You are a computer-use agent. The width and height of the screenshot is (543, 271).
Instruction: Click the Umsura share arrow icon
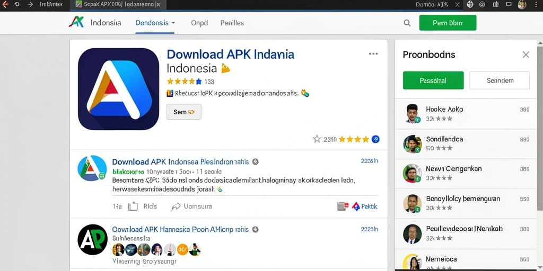tap(176, 207)
